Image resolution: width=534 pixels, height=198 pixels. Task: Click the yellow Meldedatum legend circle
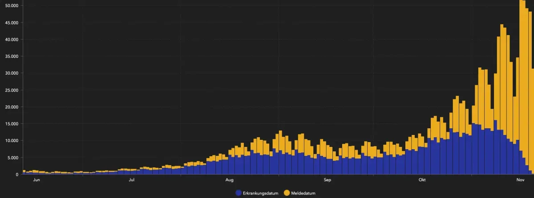286,193
